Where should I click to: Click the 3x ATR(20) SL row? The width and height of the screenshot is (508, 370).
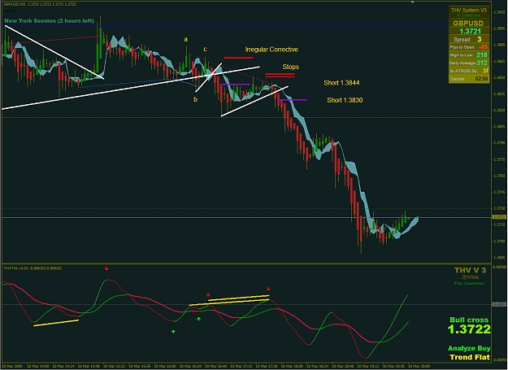[469, 71]
